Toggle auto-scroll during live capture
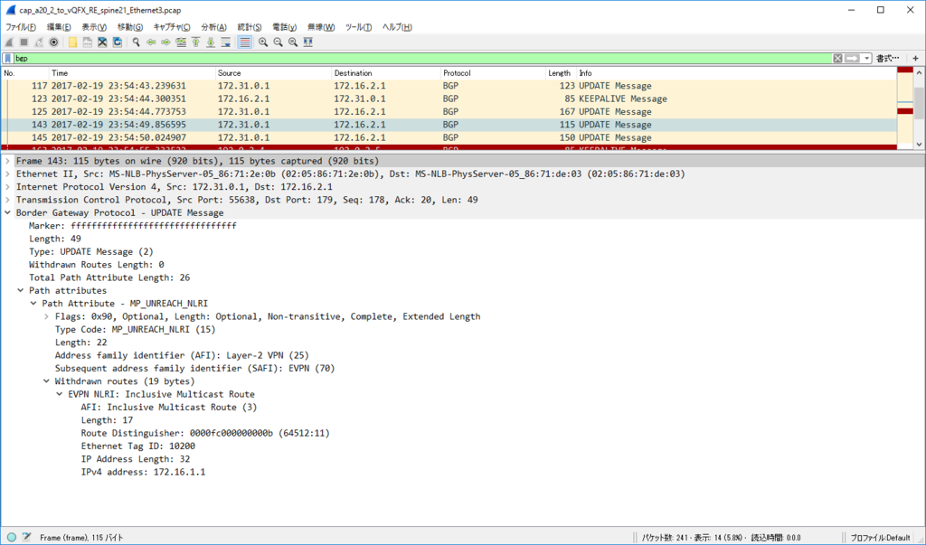926x545 pixels. tap(225, 42)
